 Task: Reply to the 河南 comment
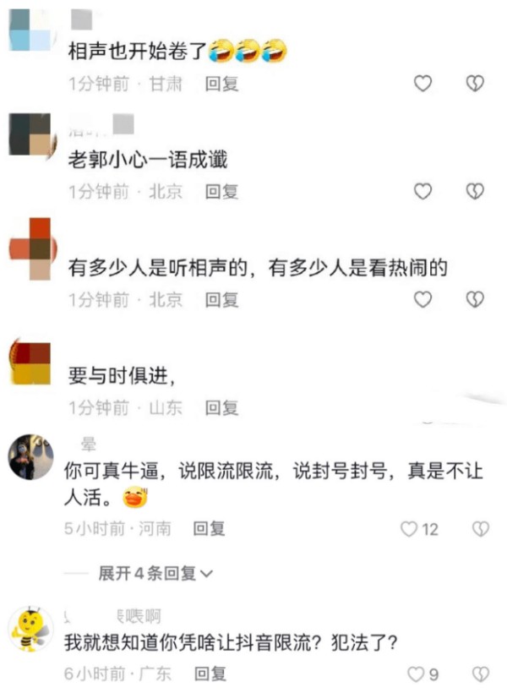[x=209, y=528]
